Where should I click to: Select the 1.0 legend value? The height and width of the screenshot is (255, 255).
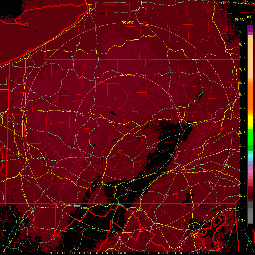click(242, 170)
